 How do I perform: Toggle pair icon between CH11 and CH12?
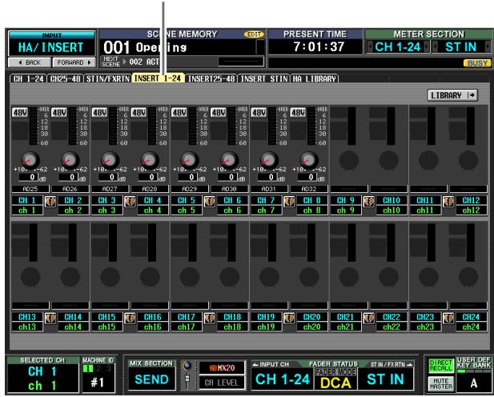point(448,202)
